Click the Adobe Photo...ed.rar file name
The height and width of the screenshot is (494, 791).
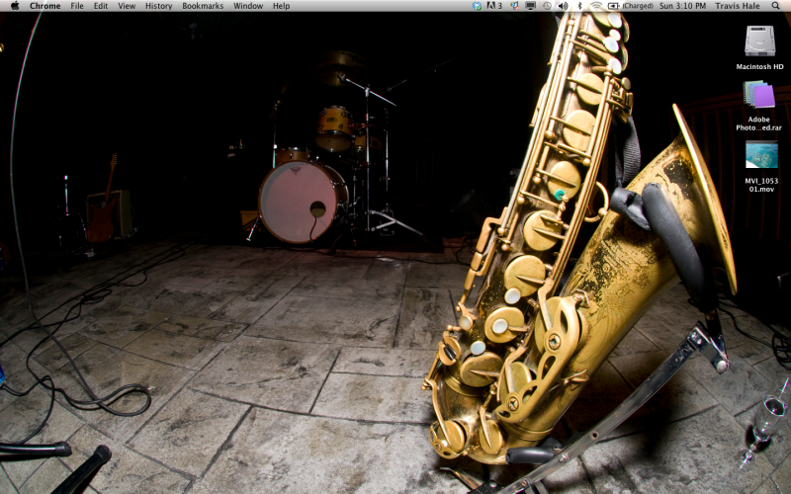click(x=758, y=123)
